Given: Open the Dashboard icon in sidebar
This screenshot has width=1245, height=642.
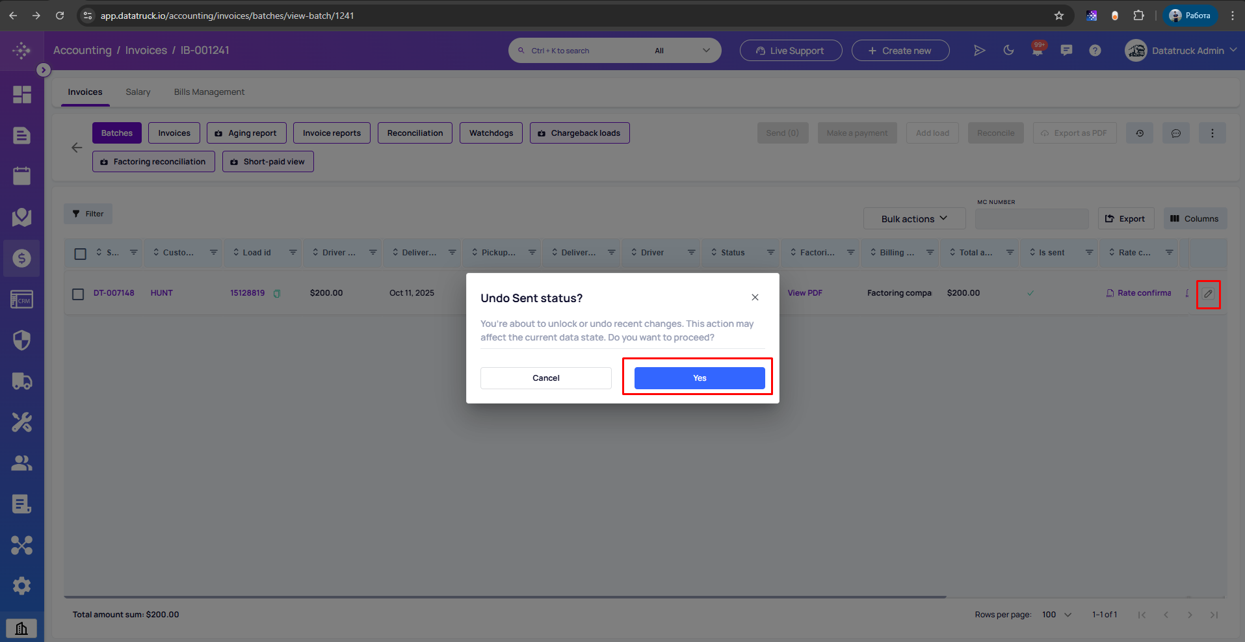Looking at the screenshot, I should click(x=22, y=95).
